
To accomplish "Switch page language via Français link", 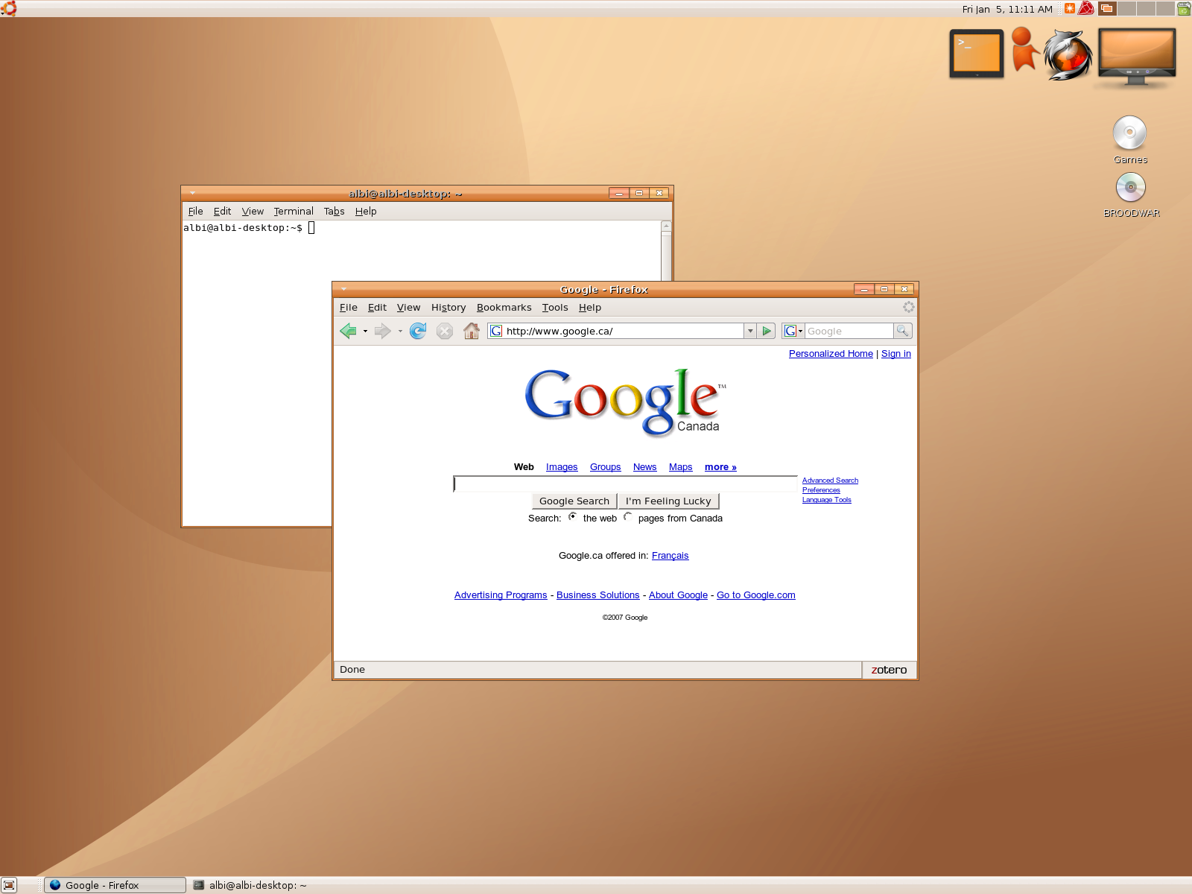I will [x=670, y=556].
